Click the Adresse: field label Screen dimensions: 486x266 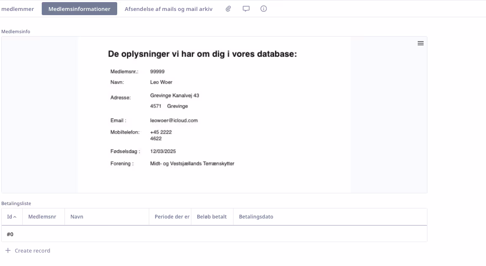coord(121,97)
